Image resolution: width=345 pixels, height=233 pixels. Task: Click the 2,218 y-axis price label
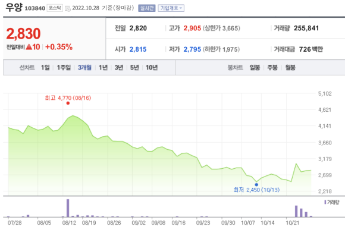[x=325, y=191]
